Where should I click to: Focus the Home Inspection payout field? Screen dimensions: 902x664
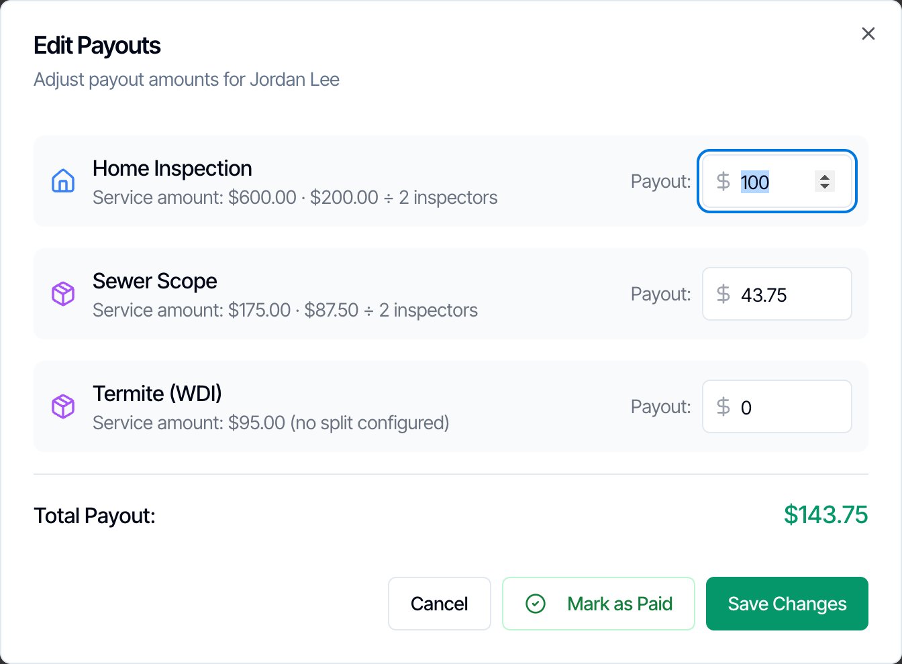(x=777, y=181)
